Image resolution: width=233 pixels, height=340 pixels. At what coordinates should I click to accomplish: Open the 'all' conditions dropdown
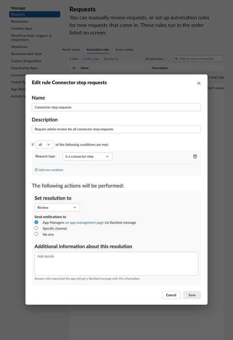click(x=44, y=145)
